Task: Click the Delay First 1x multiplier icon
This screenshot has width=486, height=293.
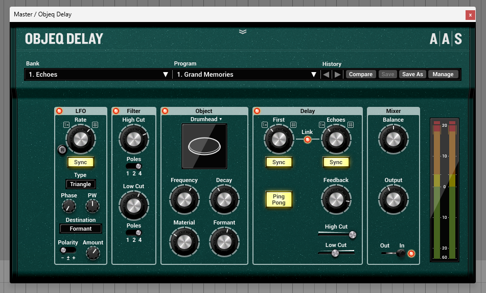Action: pyautogui.click(x=264, y=125)
